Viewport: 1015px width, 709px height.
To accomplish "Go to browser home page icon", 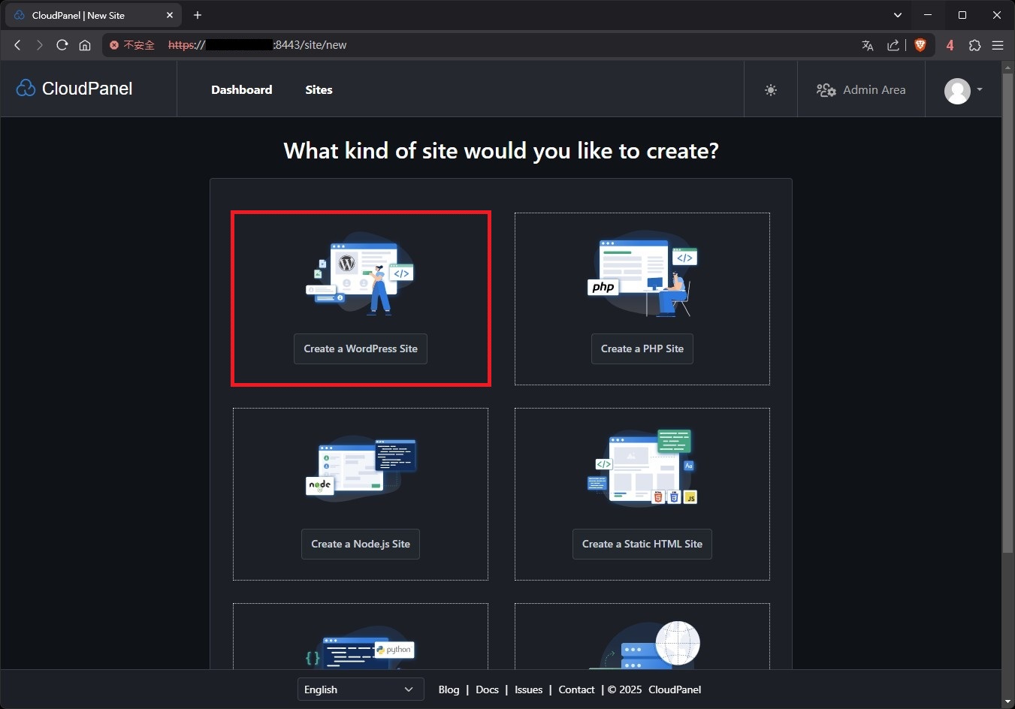I will pos(85,45).
